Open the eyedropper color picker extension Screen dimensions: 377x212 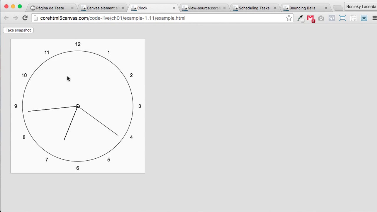coord(300,18)
